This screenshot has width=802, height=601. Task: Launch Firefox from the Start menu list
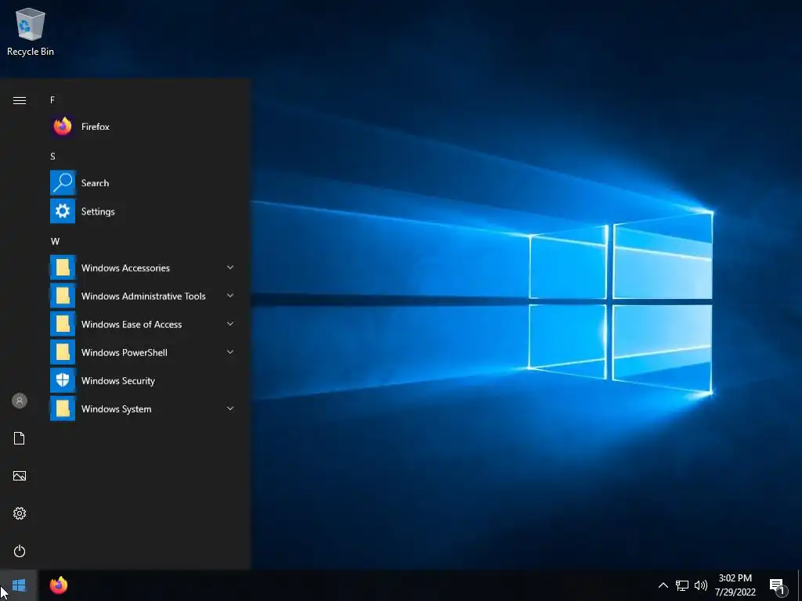point(143,126)
